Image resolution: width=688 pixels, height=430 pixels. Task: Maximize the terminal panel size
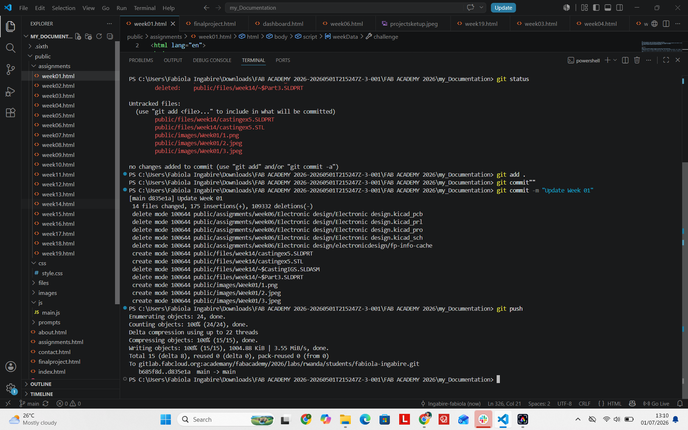[x=666, y=60]
